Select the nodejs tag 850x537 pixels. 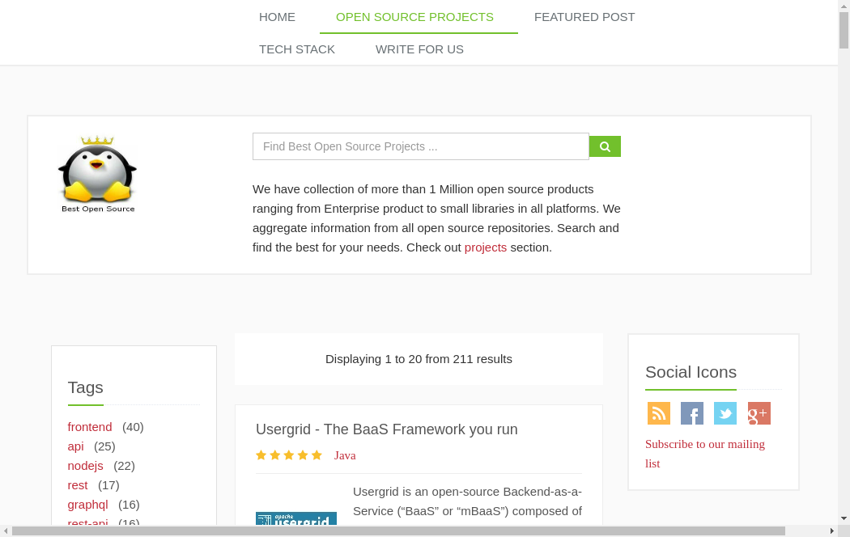pyautogui.click(x=85, y=466)
